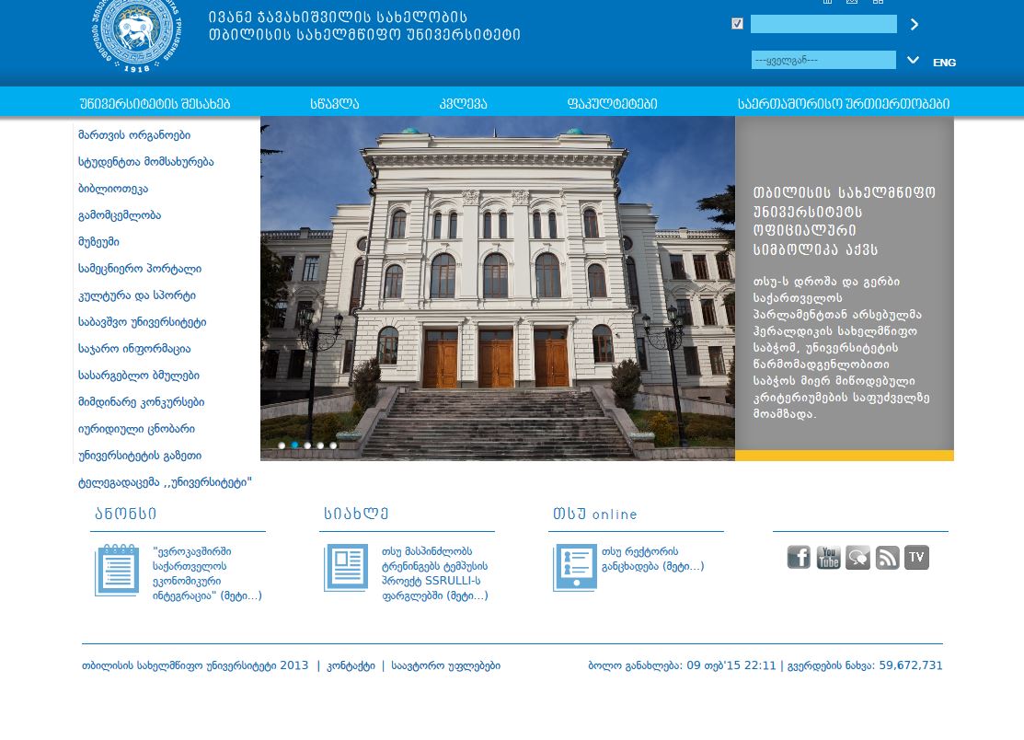Viewport: 1024px width, 740px height.
Task: Open the თსუ online section heading
Action: [x=595, y=514]
